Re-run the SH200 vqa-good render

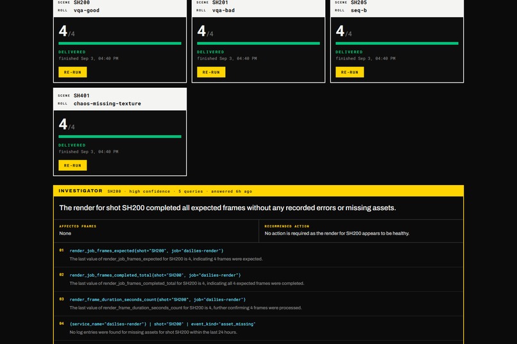tap(72, 72)
